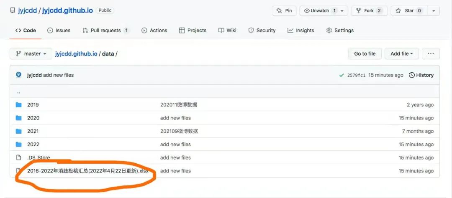Image resolution: width=452 pixels, height=198 pixels.
Task: Click the Issues tab circle icon
Action: point(50,30)
